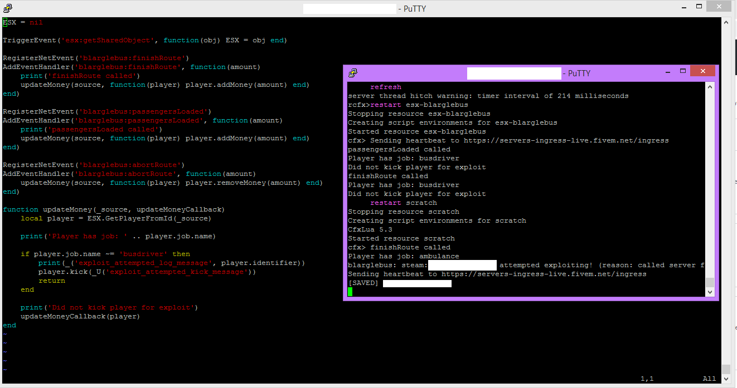Screen dimensions: 737x388
Task: Click the blanked hostname field in the console title bar
Action: tap(513, 72)
